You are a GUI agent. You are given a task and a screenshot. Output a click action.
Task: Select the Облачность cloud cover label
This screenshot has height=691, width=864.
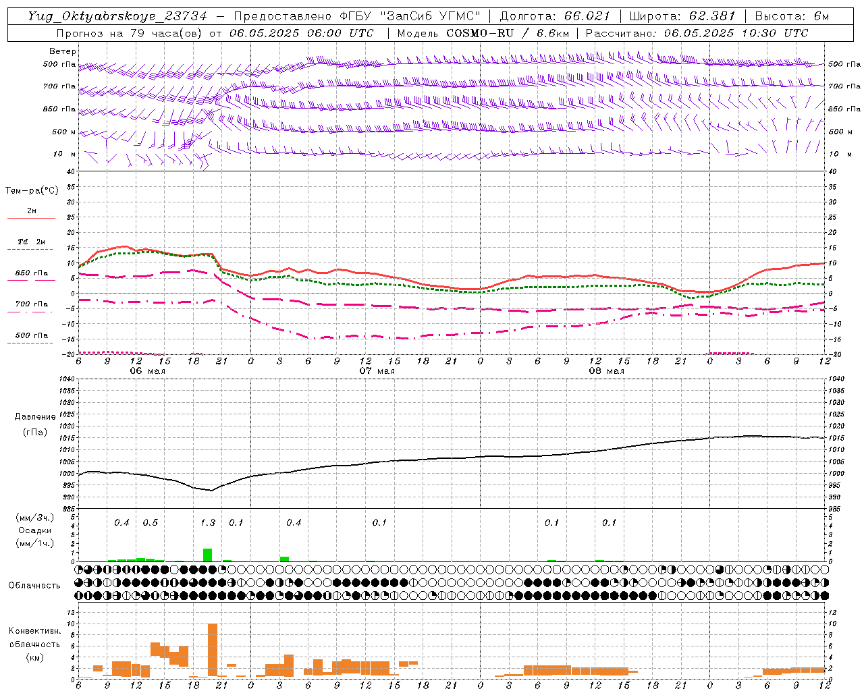(x=34, y=585)
